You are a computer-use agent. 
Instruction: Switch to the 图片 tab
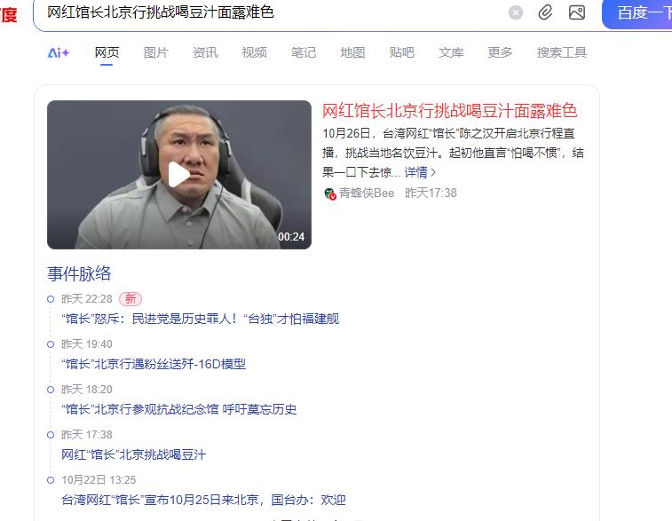coord(156,52)
